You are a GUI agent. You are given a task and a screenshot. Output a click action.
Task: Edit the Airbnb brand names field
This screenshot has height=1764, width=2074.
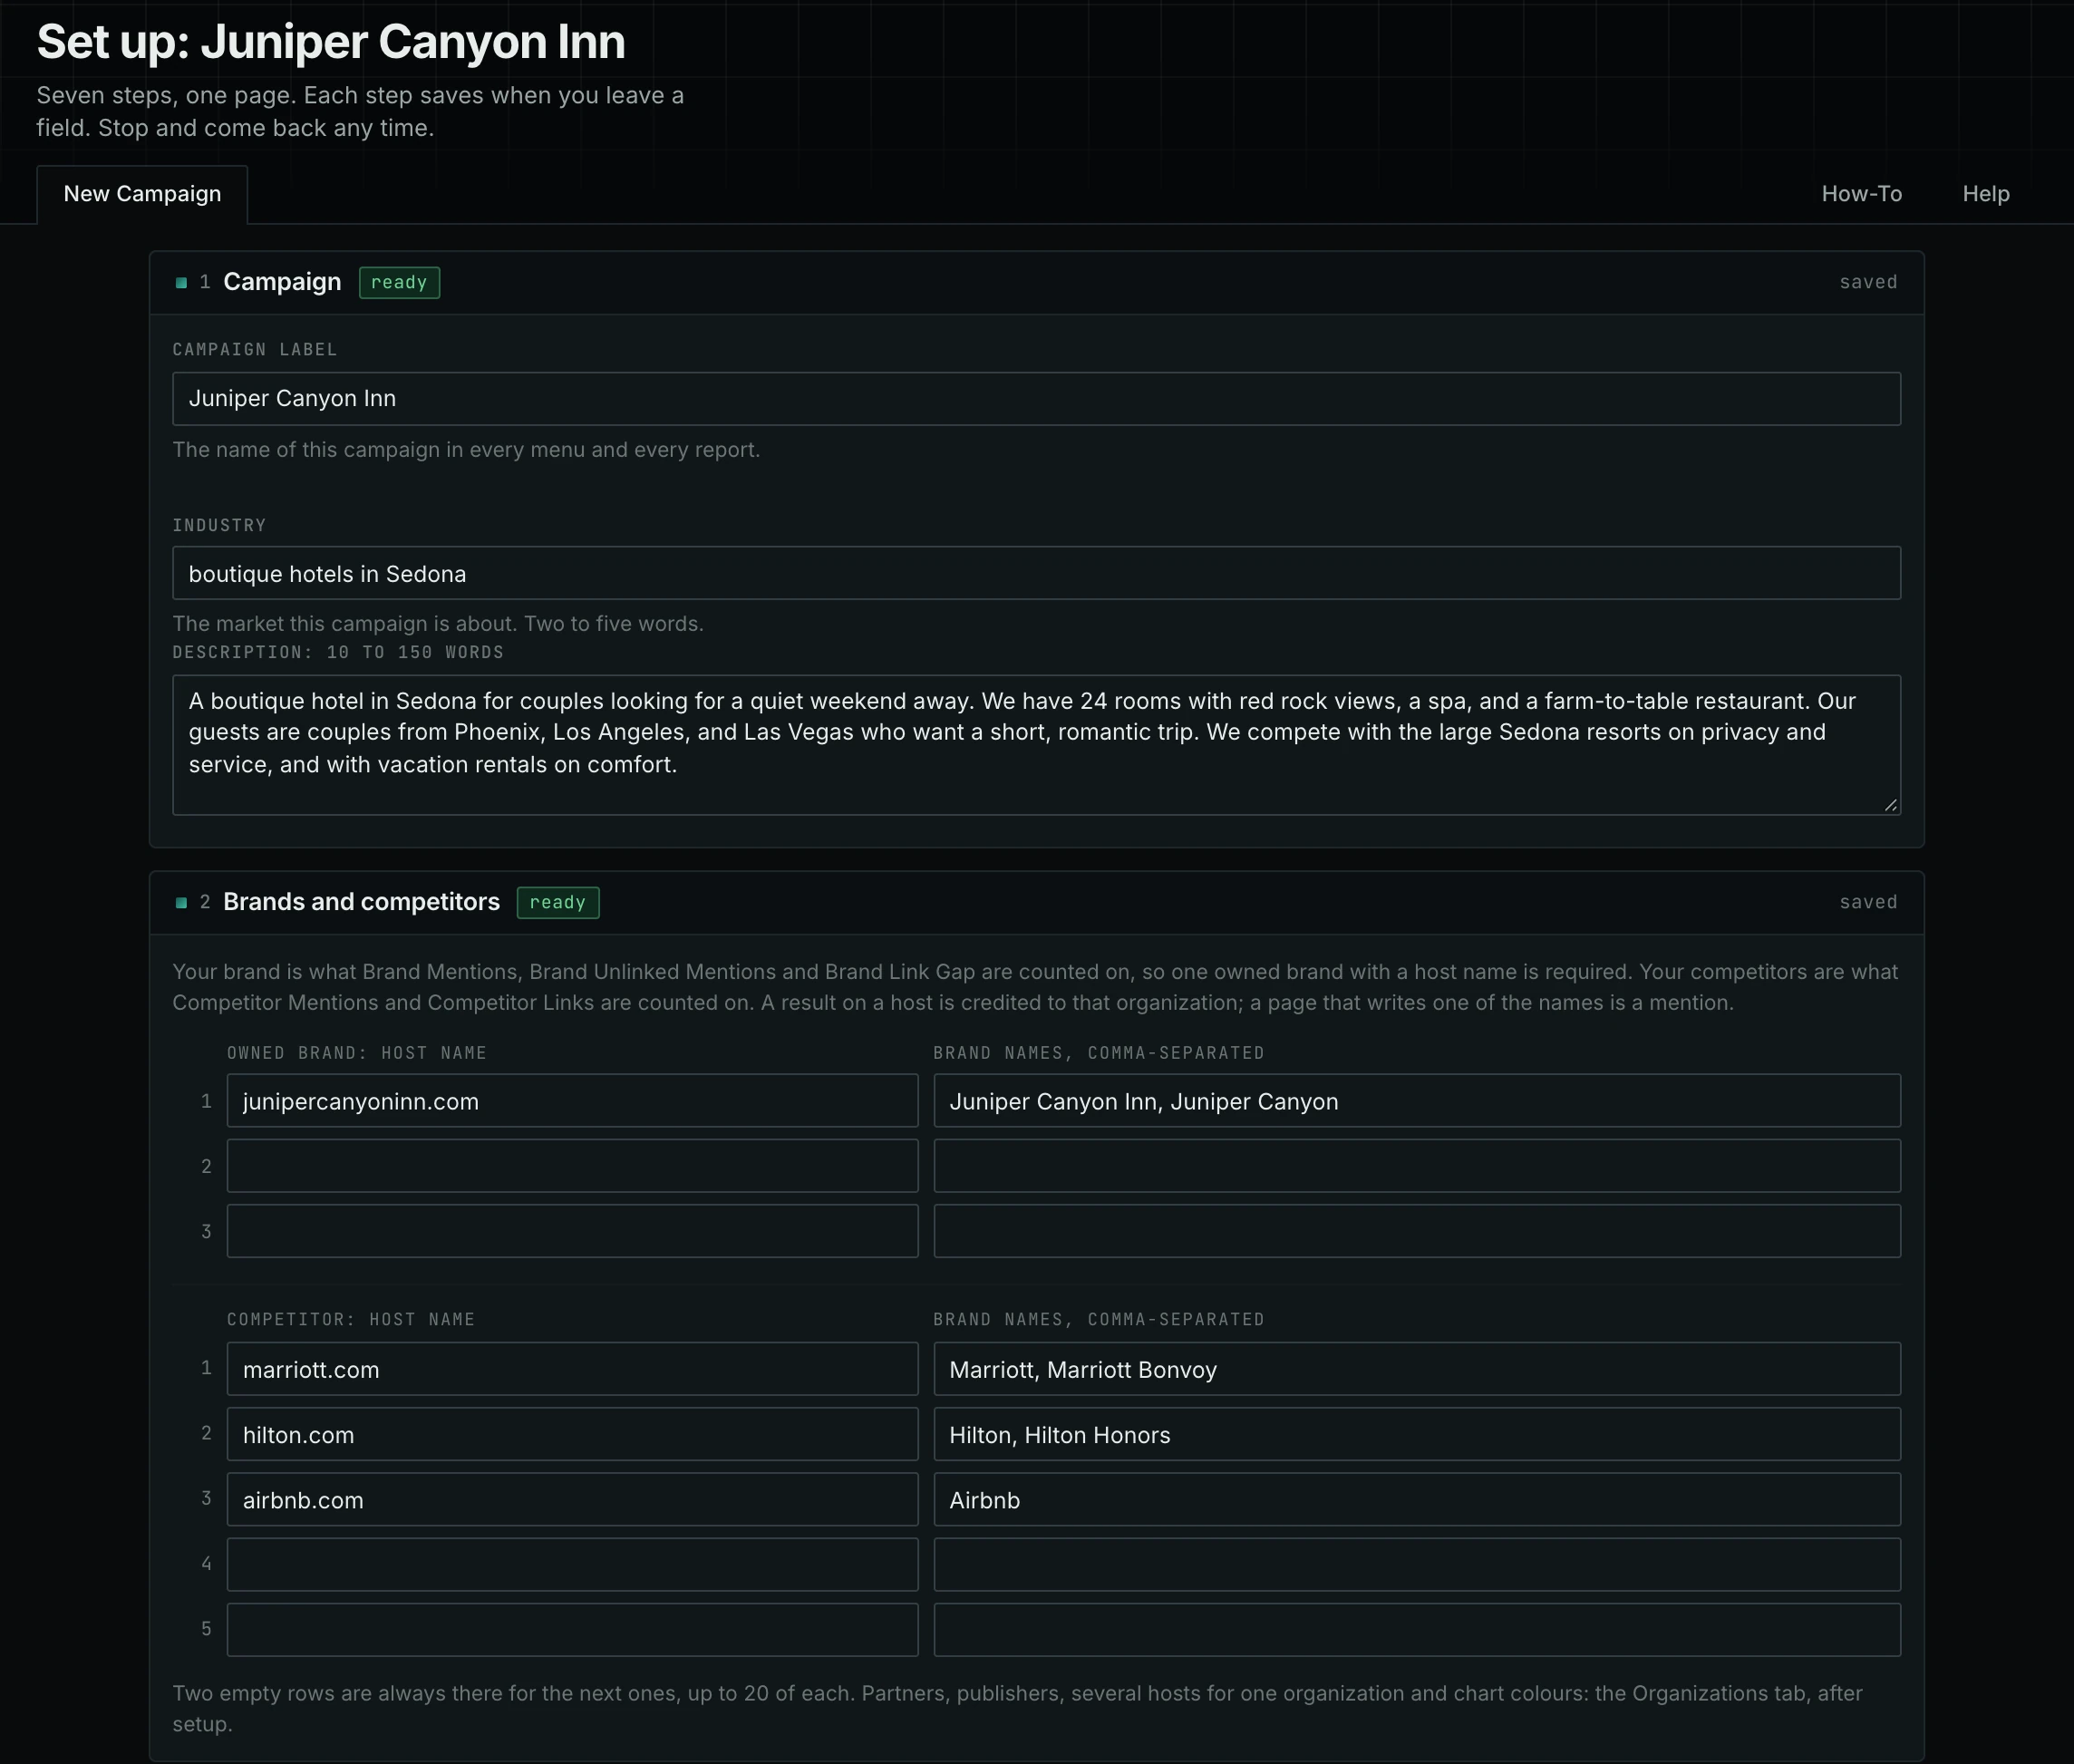pyautogui.click(x=1417, y=1499)
